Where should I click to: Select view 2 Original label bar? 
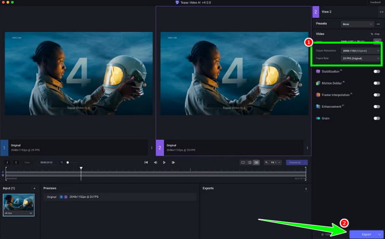(230, 148)
